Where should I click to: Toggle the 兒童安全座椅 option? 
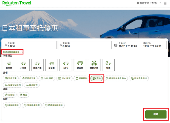click(13, 85)
